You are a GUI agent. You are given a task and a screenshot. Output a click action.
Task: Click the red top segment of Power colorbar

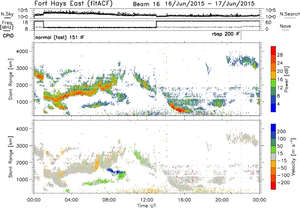coord(273,50)
